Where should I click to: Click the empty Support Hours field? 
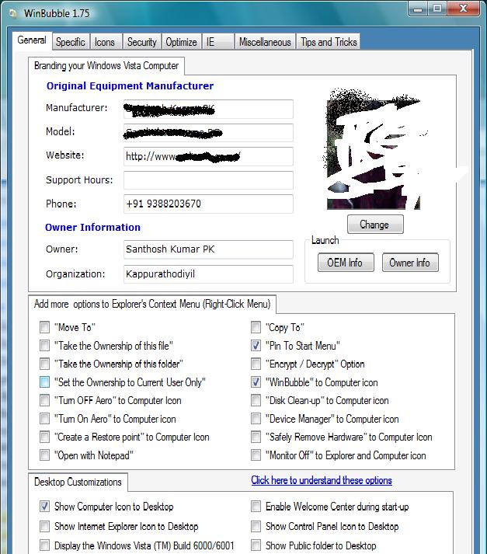tap(208, 180)
